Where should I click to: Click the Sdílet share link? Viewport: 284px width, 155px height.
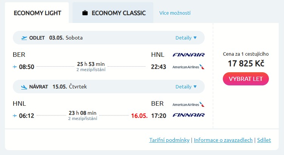pos(264,140)
